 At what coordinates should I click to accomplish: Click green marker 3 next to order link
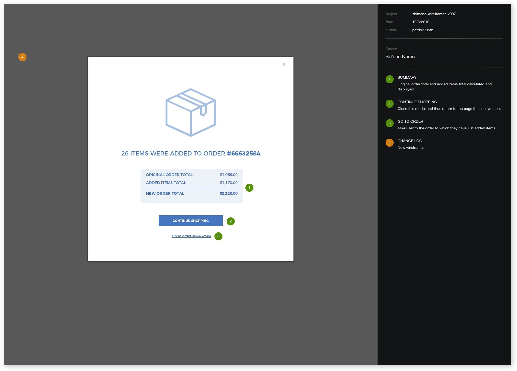218,236
